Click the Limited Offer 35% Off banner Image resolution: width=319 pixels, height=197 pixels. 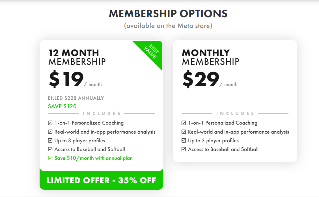click(x=101, y=180)
